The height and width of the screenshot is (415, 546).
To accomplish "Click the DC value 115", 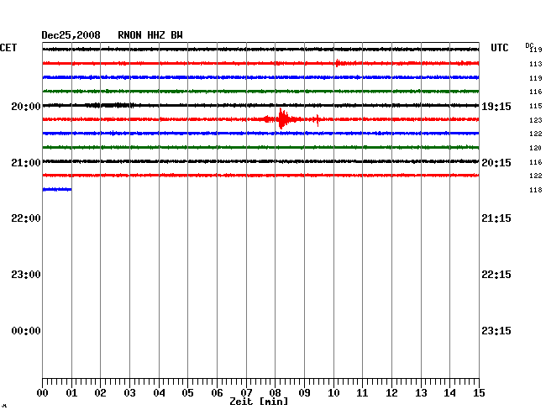I will [536, 106].
